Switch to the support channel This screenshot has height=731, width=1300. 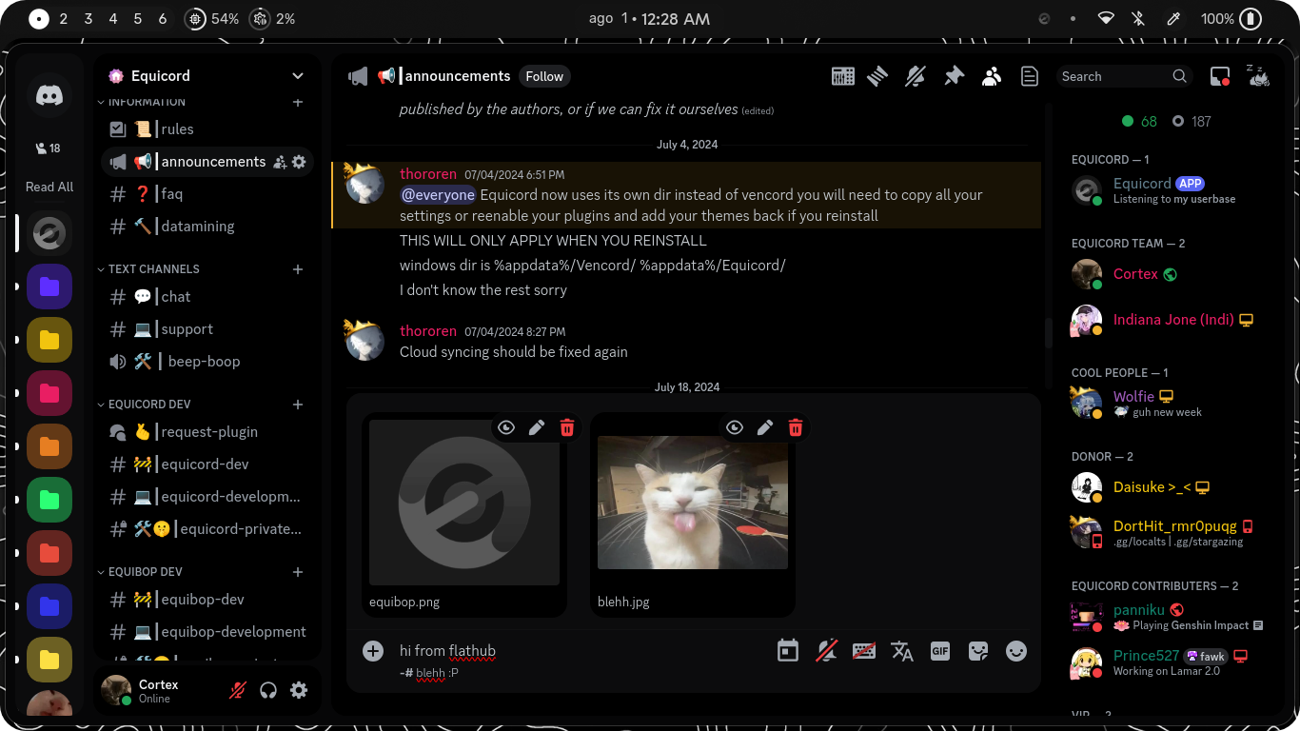point(207,329)
